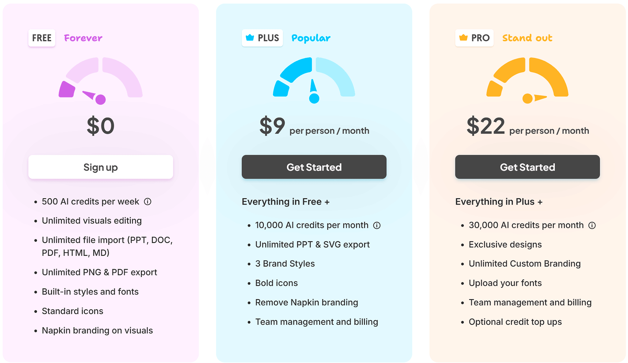Screen dimensions: 628x363
Task: Click the orange 'Stand out' tagline
Action: tap(527, 38)
